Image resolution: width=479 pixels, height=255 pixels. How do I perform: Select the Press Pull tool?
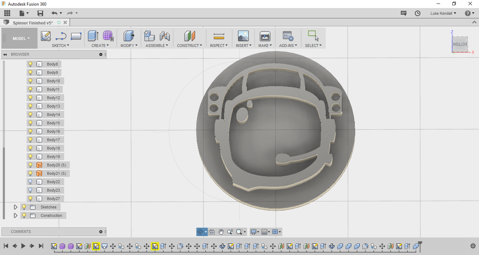pos(129,36)
